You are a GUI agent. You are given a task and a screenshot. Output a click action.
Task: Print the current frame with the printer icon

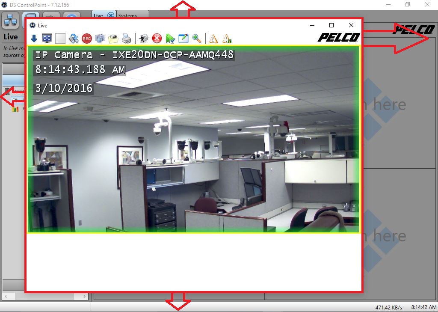coord(127,38)
